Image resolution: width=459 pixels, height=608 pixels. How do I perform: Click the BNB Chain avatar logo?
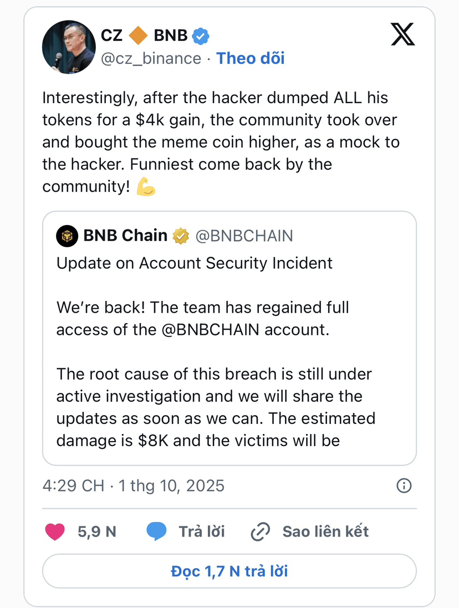pos(67,236)
